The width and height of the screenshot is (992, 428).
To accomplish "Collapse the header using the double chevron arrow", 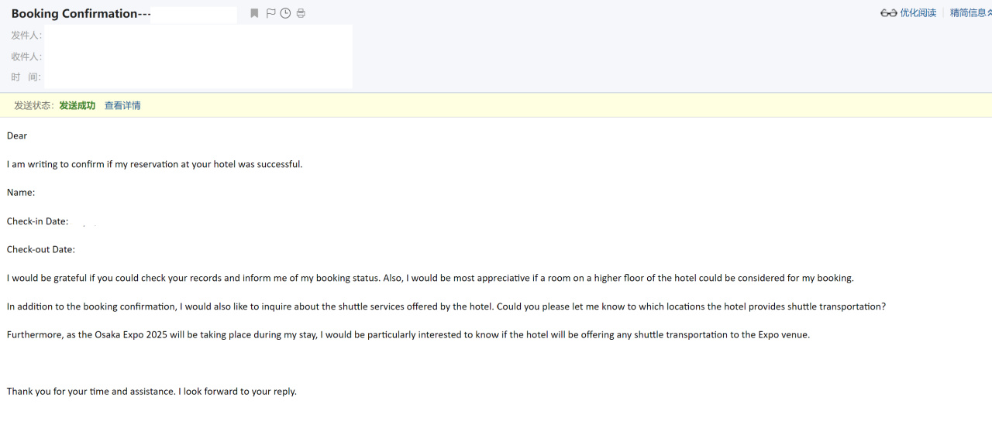I will pos(990,13).
